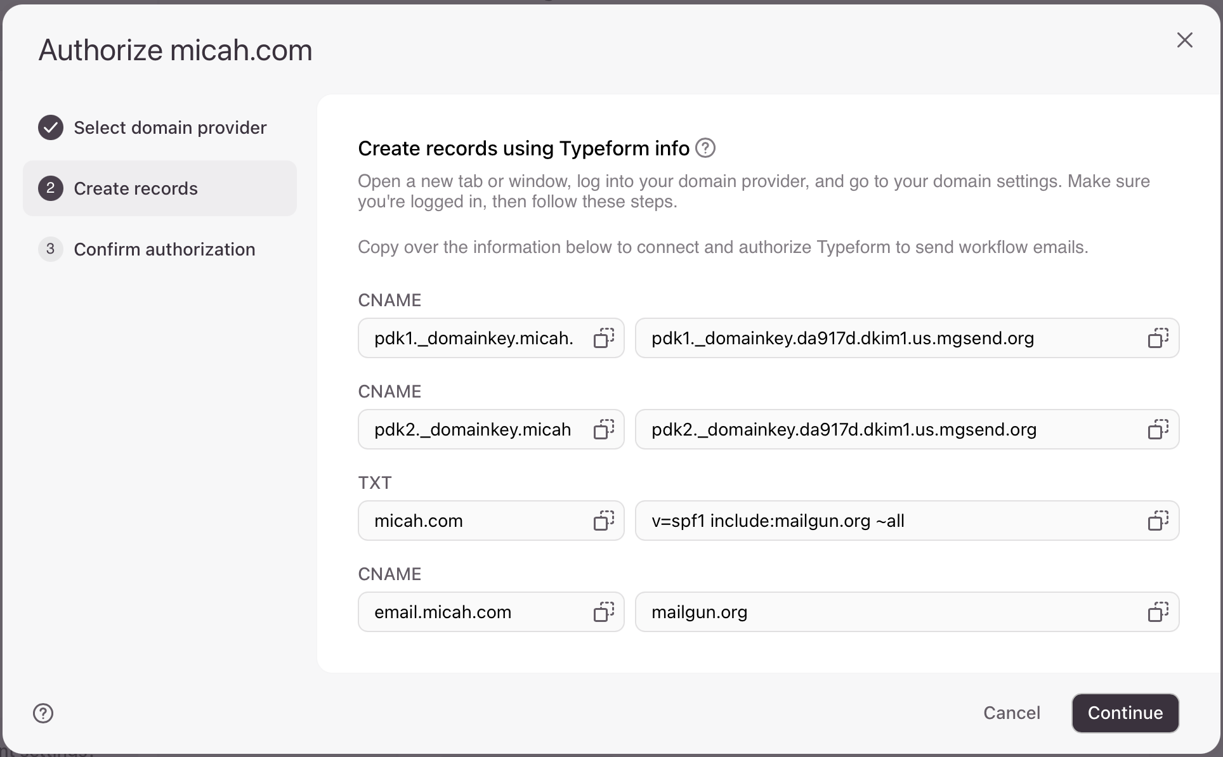Close the Authorize micah.com dialog
Screen dimensions: 1223x757
tap(1184, 40)
